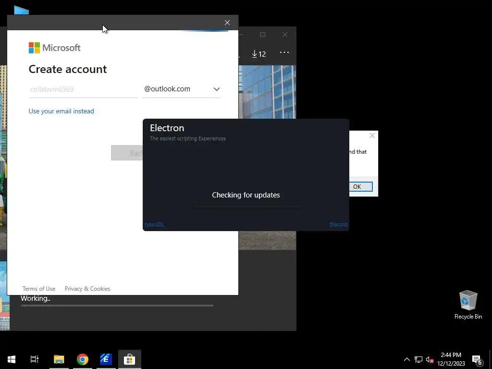Launch Google Chrome from the taskbar

pos(83,359)
